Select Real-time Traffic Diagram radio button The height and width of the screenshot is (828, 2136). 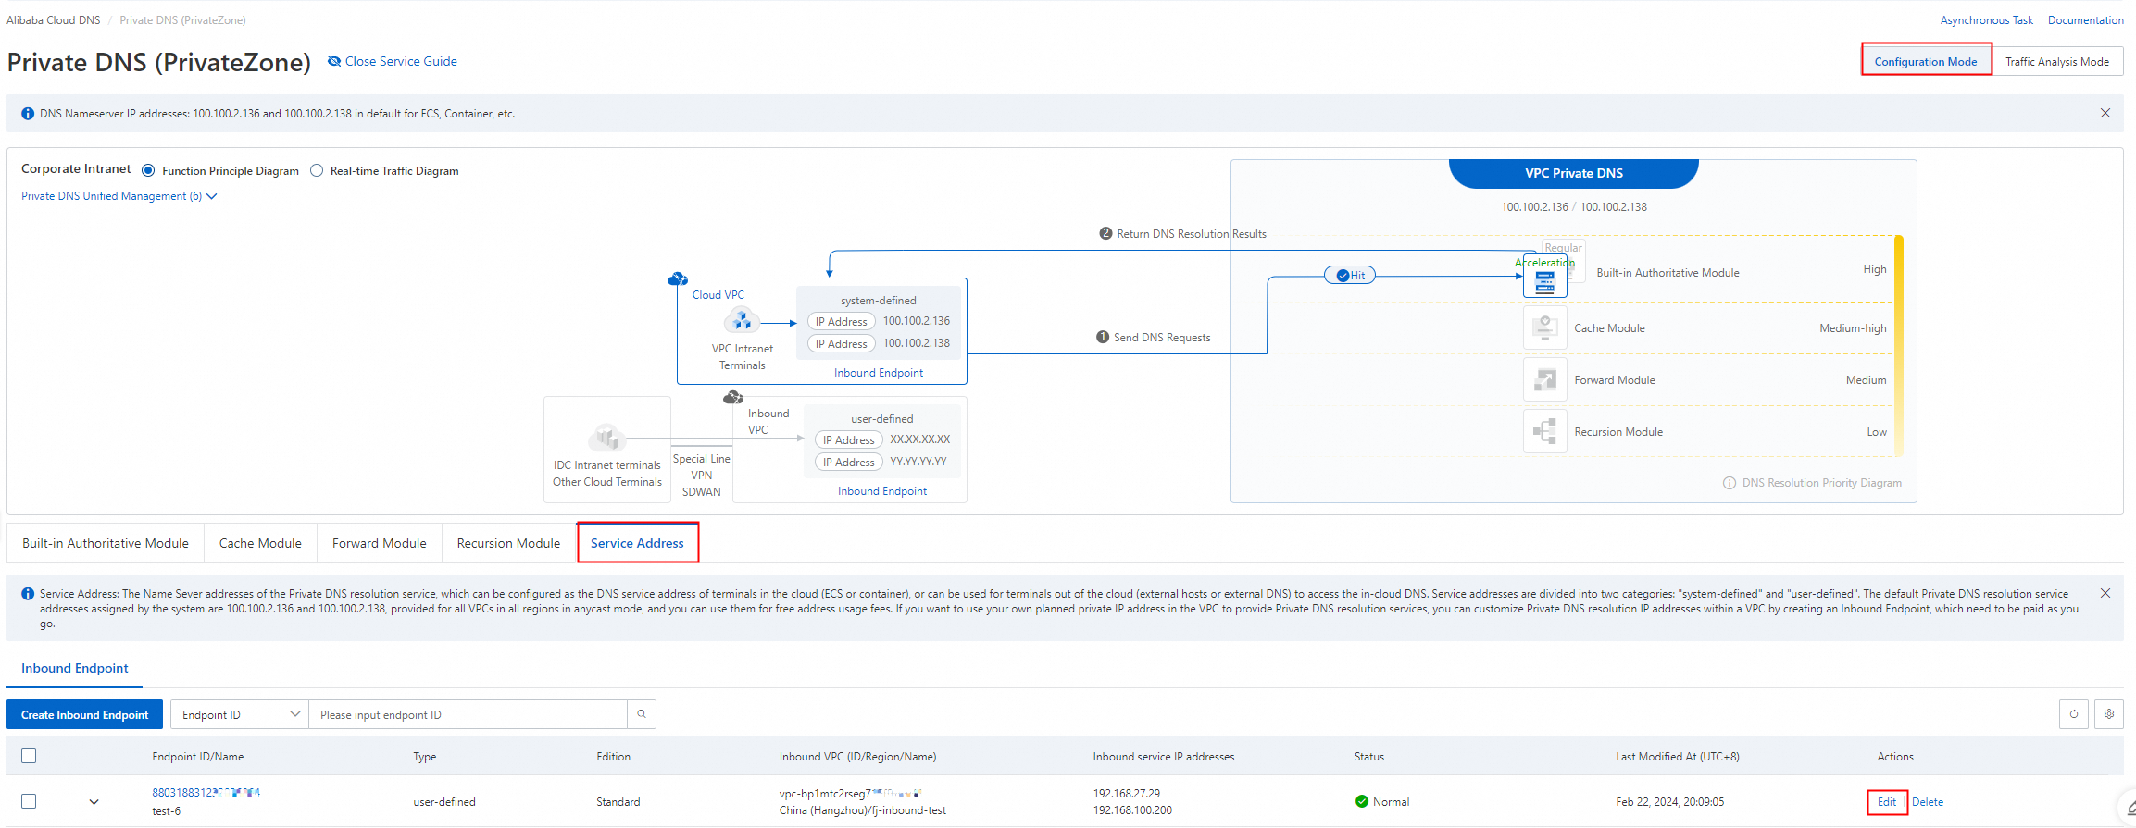click(317, 170)
